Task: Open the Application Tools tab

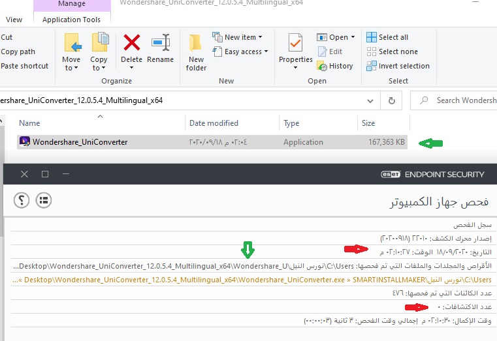Action: tap(71, 20)
